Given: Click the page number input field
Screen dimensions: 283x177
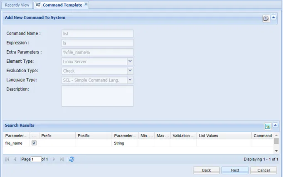Looking at the screenshot, I should (36, 159).
